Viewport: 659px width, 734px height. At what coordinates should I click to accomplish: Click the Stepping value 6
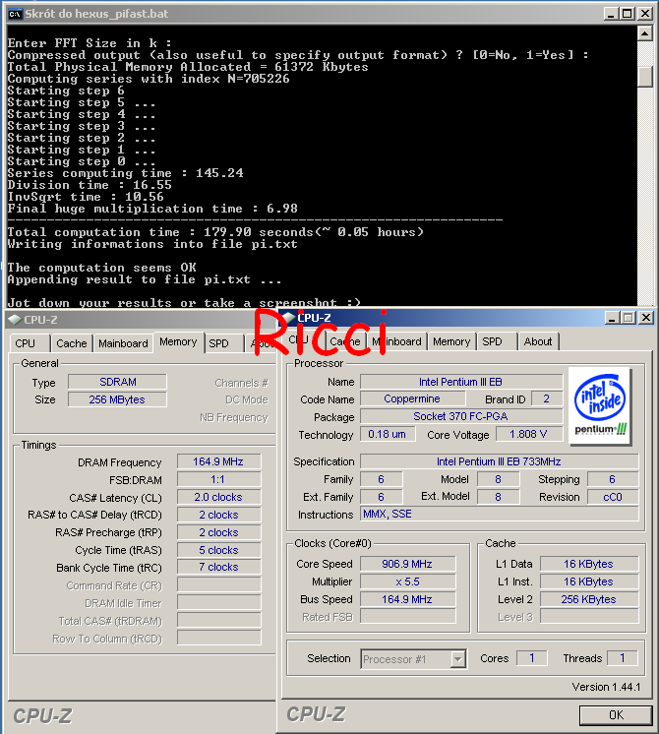point(612,479)
